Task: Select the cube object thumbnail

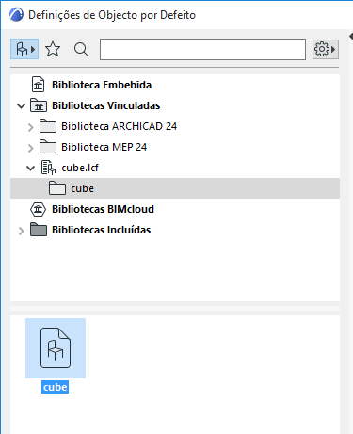Action: click(56, 348)
